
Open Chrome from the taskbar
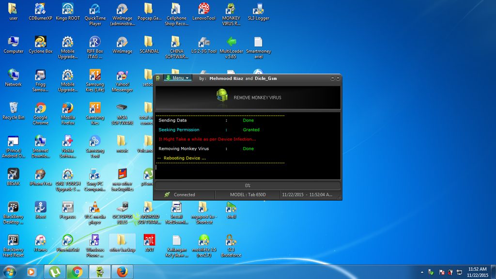tap(77, 272)
